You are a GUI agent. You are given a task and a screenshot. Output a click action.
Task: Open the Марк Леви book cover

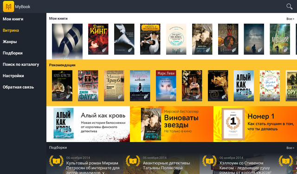(166, 85)
